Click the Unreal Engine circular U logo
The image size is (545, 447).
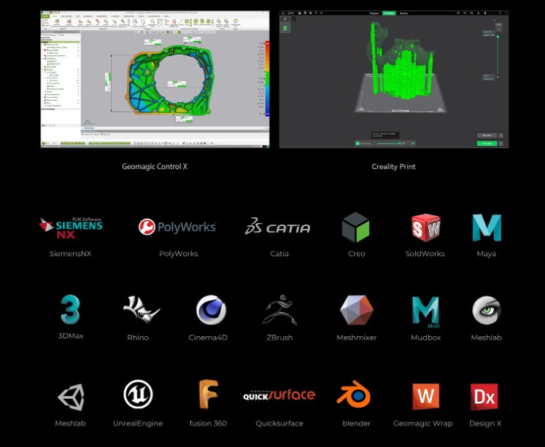point(138,394)
